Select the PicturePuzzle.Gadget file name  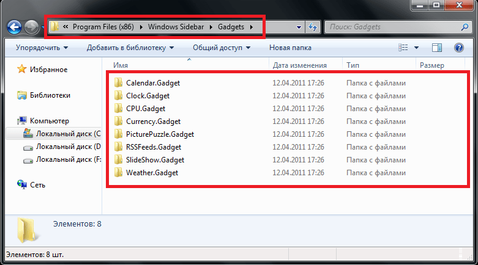tap(160, 134)
